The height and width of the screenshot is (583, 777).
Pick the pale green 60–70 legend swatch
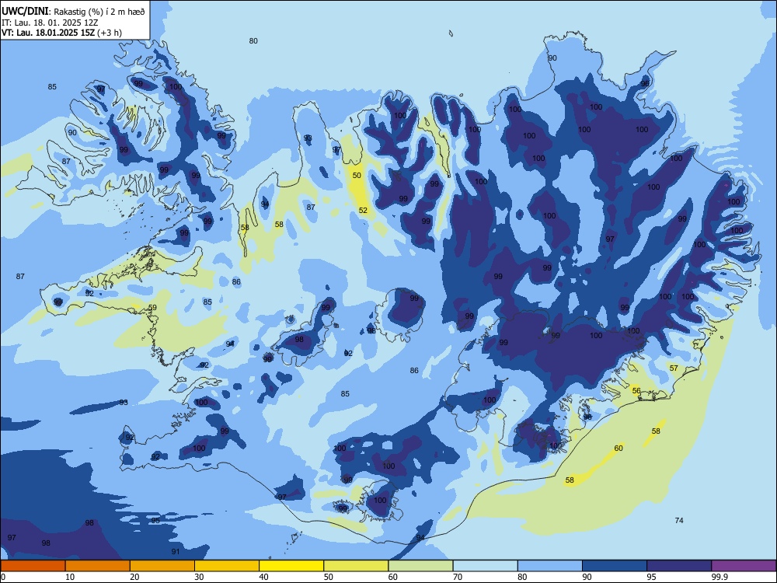(420, 566)
